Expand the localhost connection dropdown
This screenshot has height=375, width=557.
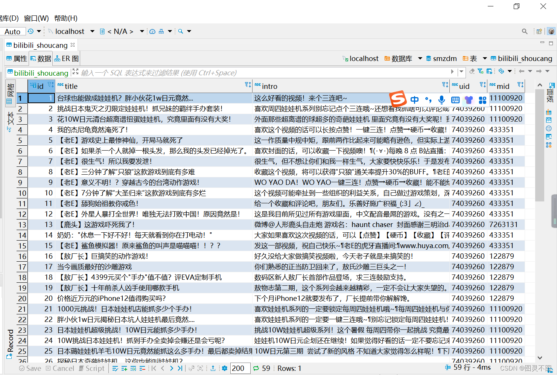(92, 31)
